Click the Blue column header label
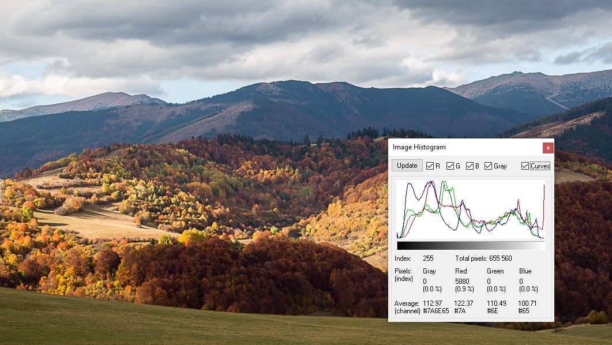Image resolution: width=612 pixels, height=345 pixels. (x=525, y=271)
